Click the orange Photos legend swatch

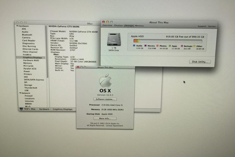[157, 46]
